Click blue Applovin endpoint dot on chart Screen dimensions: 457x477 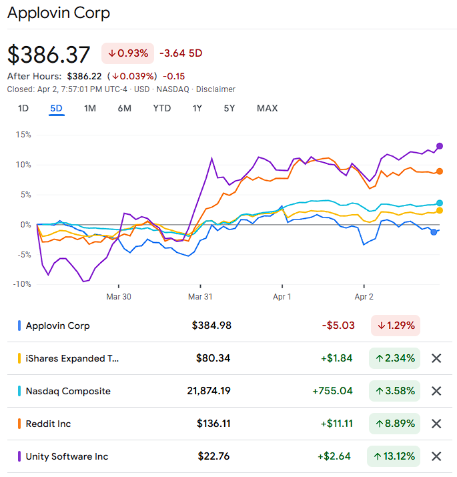[434, 232]
